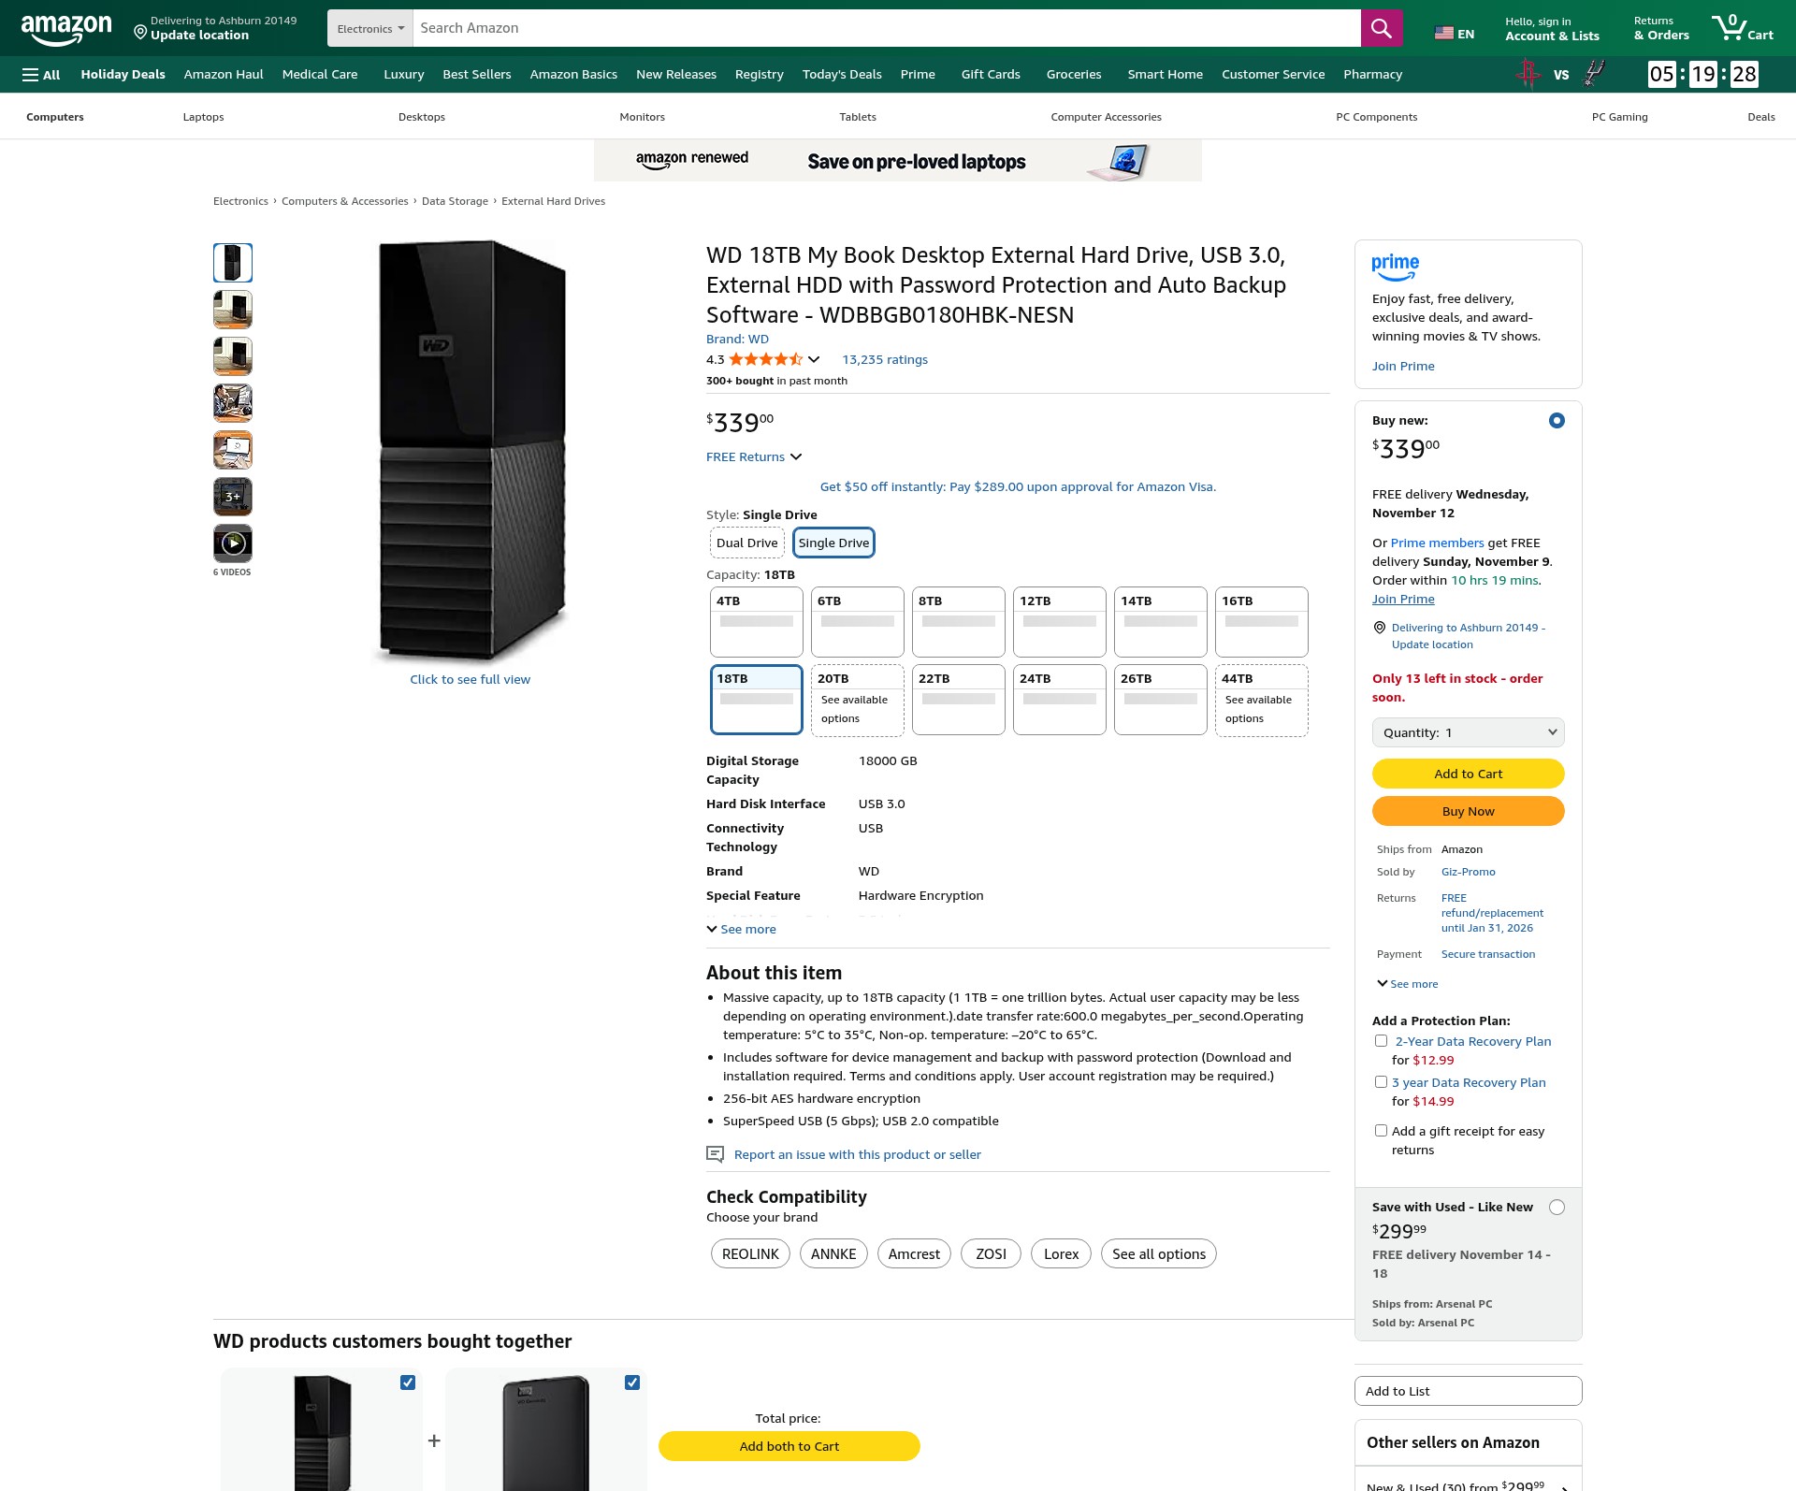The height and width of the screenshot is (1491, 1796).
Task: View the 3+ more images thumbnail
Action: 233,497
